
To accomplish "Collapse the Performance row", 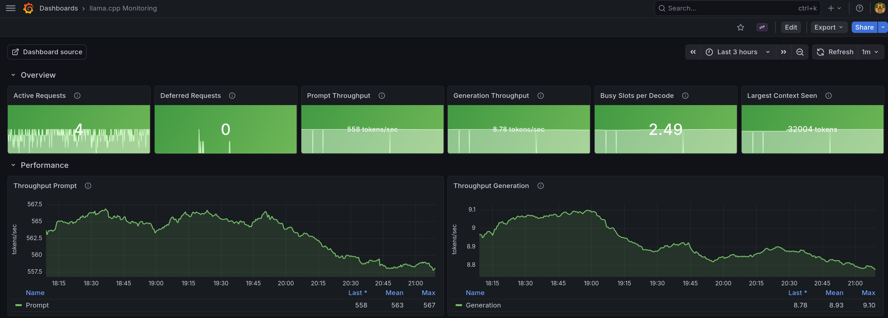I will 13,165.
